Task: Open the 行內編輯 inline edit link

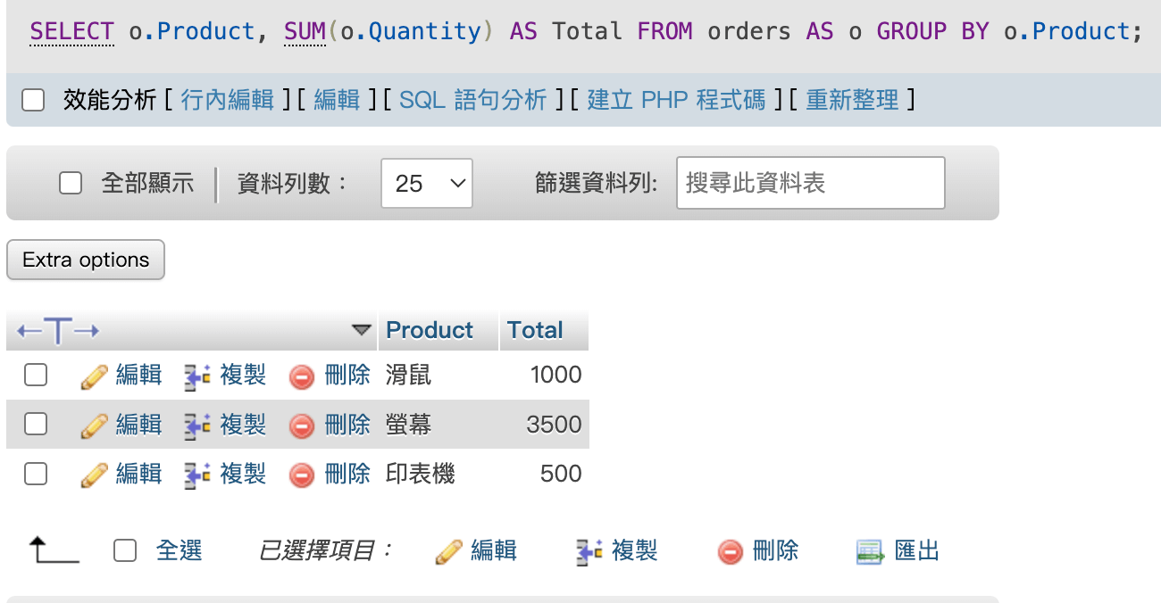Action: 227,100
